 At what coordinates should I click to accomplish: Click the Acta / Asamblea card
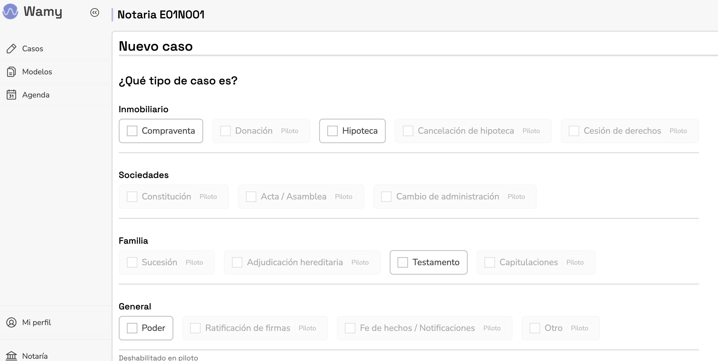(x=301, y=196)
